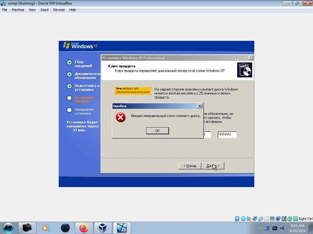Open the dark globe browser in taskbar
The image size is (313, 234).
(65, 228)
